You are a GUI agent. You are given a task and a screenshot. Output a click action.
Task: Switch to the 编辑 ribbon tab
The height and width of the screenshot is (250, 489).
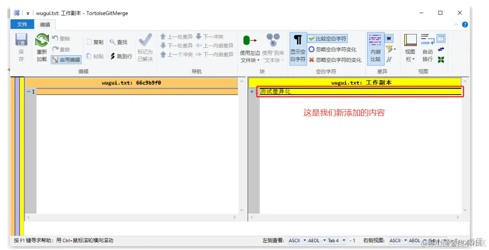45,24
